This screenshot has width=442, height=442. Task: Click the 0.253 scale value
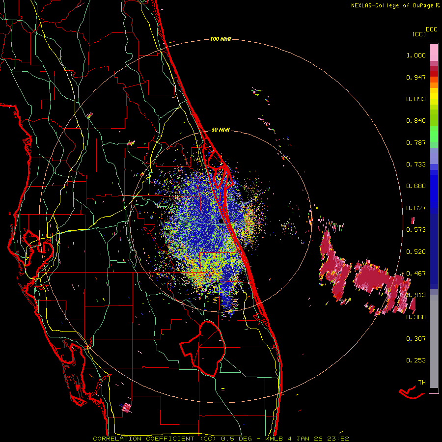(416, 360)
